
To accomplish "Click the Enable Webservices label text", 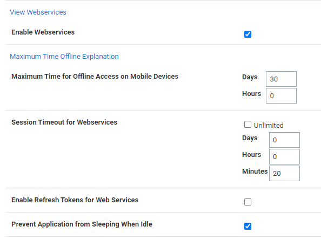I will [x=43, y=32].
